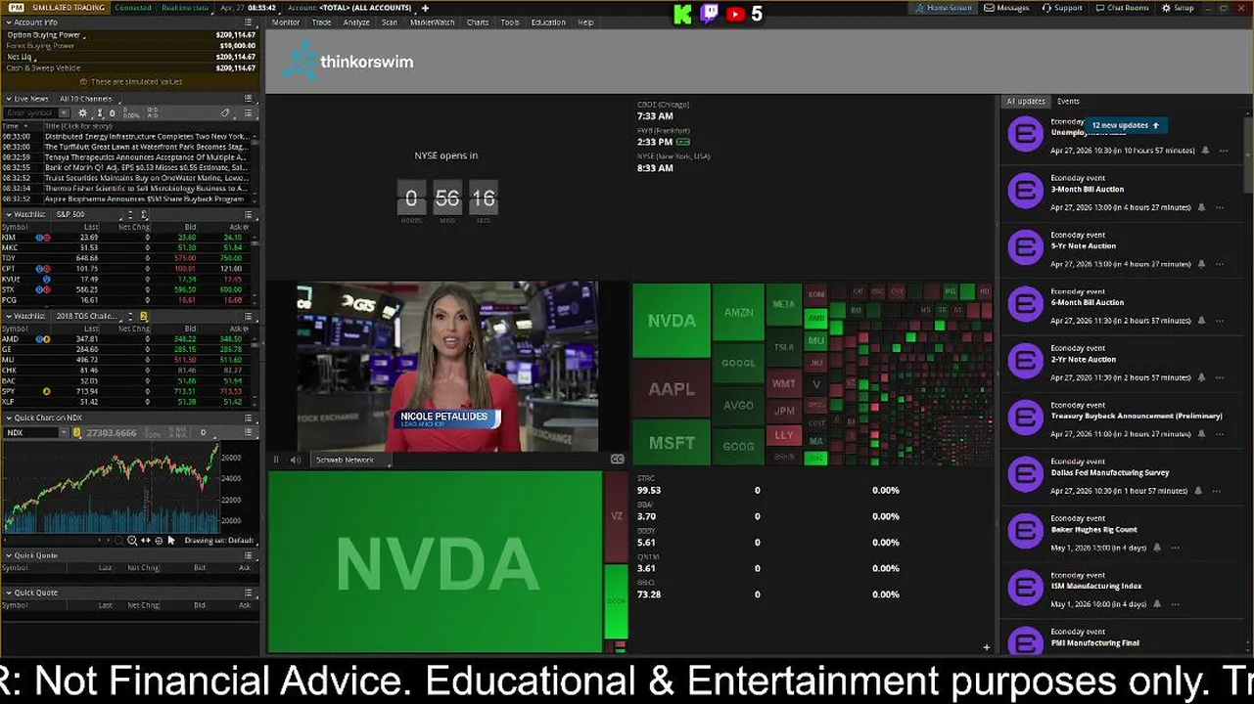Select the chart pointer cursor tool

[x=171, y=540]
